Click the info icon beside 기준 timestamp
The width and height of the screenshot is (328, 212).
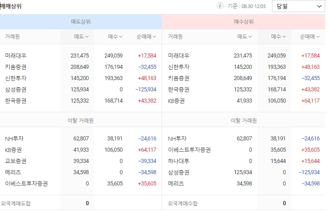point(220,6)
